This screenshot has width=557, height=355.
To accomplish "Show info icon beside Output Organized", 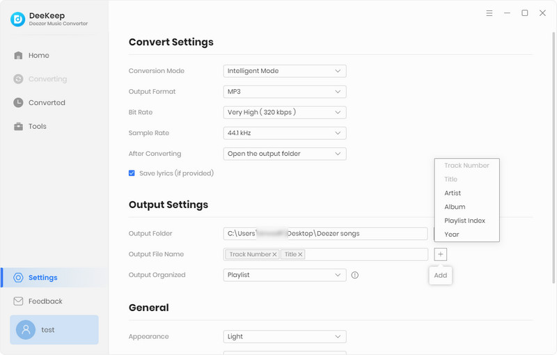I will (x=355, y=275).
